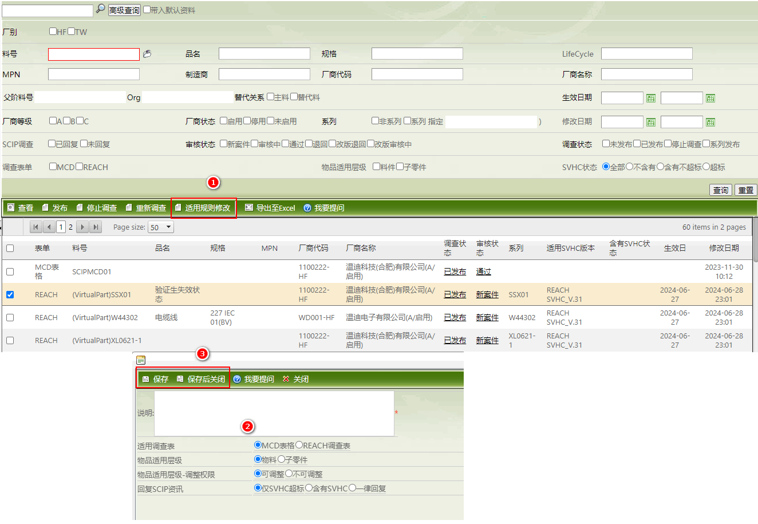Image resolution: width=758 pixels, height=524 pixels.
Task: Select 不含有 SVHC状态 radio button
Action: coord(629,167)
